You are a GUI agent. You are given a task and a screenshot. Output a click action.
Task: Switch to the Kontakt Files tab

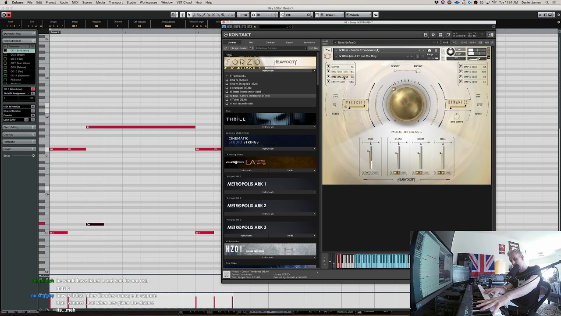pyautogui.click(x=251, y=43)
